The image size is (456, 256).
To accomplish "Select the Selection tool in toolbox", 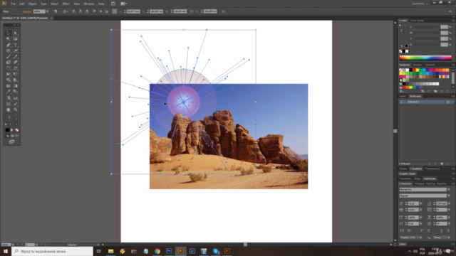I will pos(8,33).
